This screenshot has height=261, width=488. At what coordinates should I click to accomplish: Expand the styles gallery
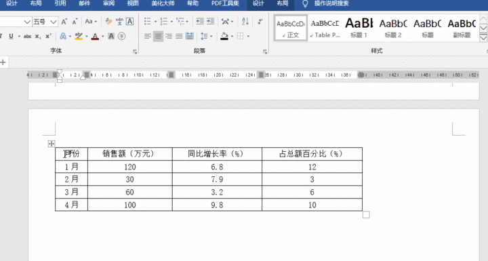point(483,38)
